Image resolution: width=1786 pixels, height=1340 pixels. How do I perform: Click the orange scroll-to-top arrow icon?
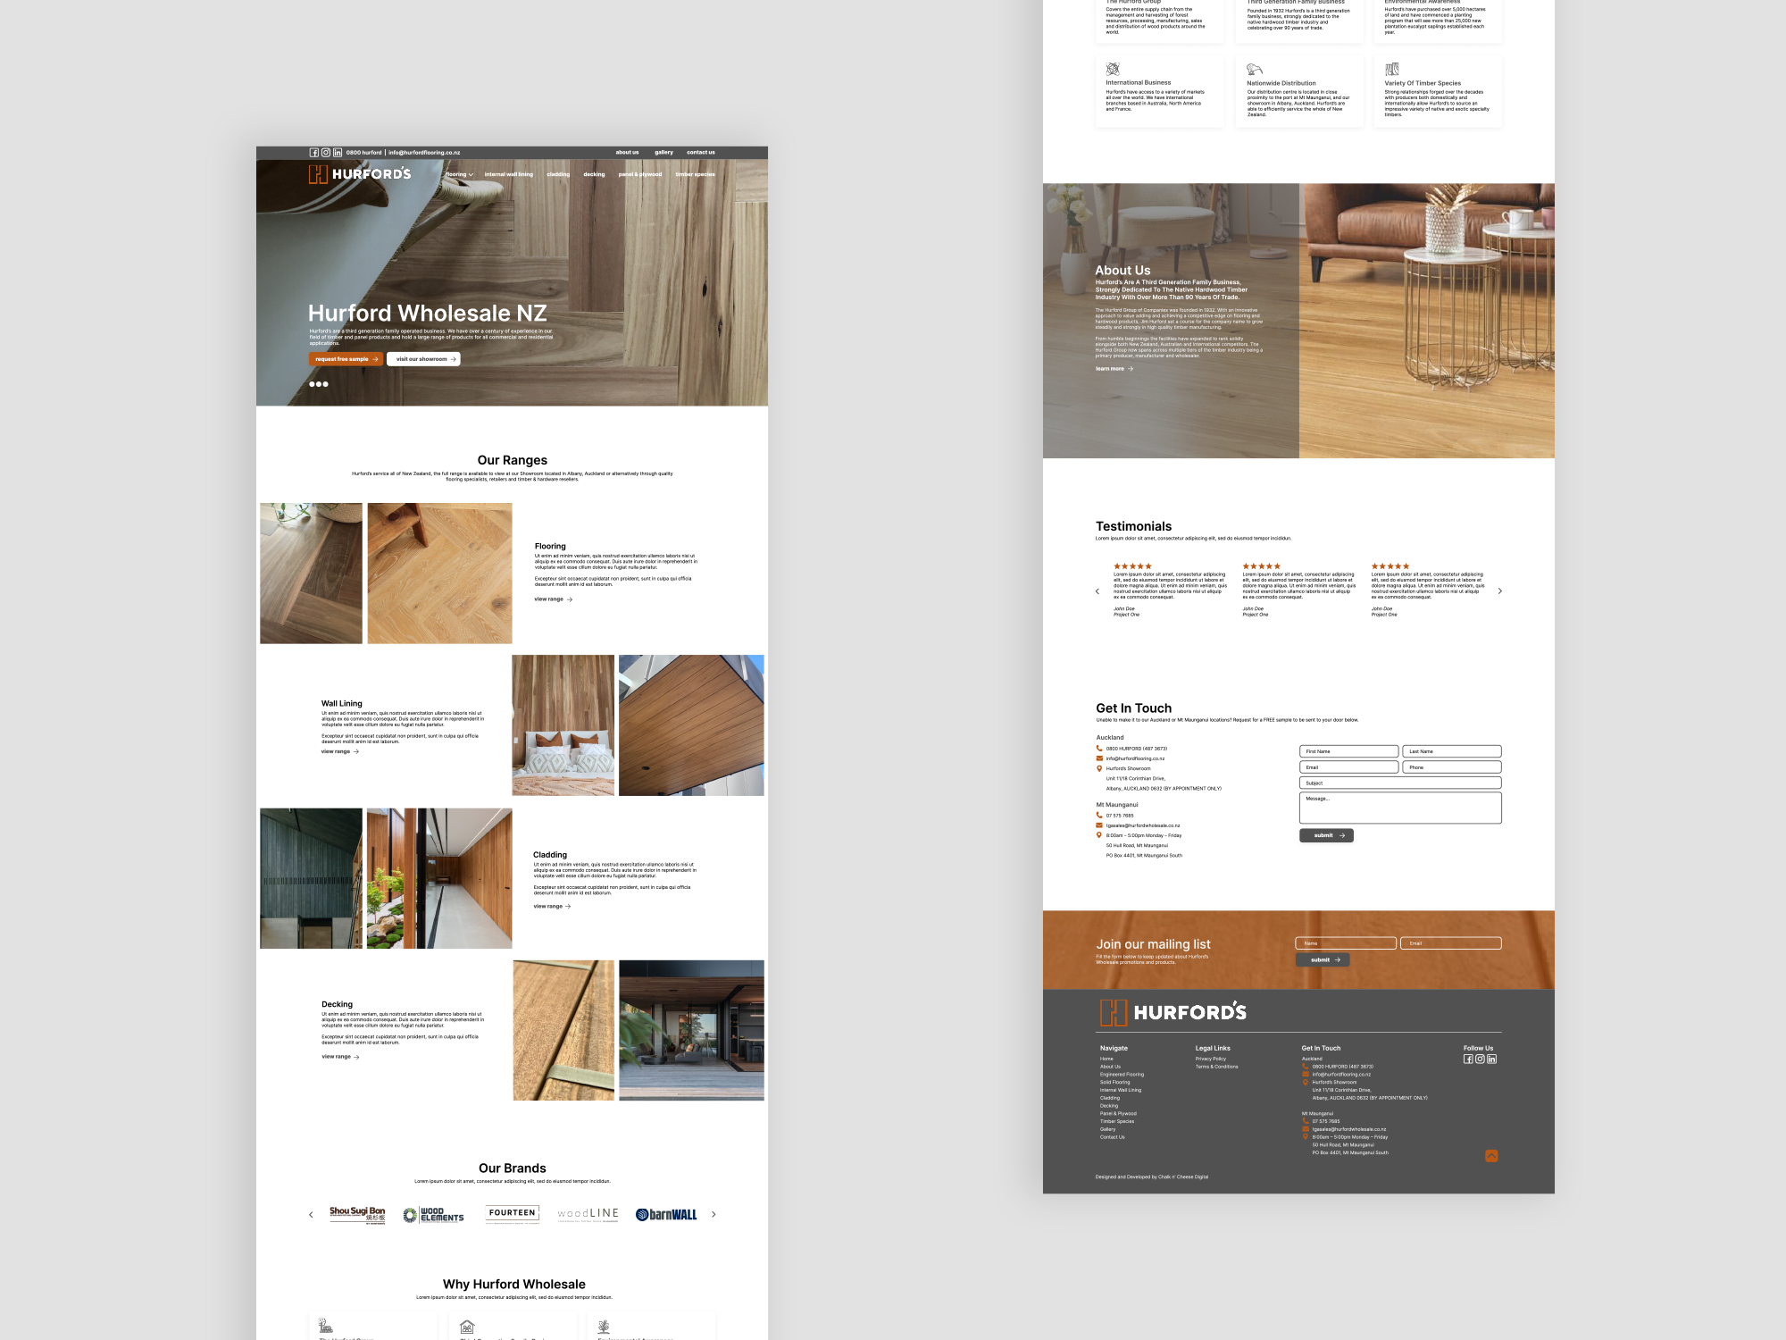(x=1491, y=1156)
